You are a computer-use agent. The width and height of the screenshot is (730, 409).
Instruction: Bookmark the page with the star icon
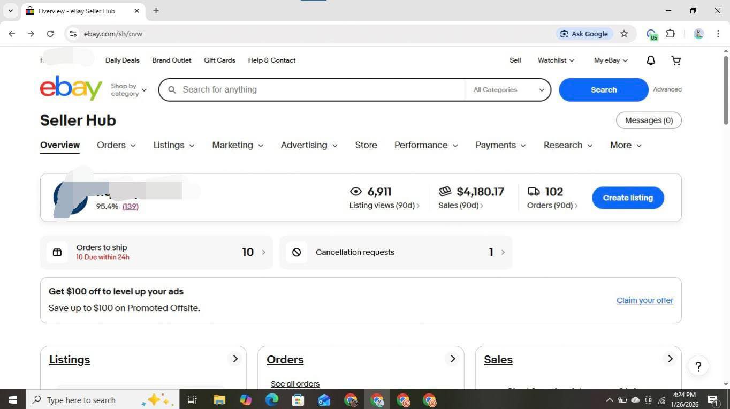(x=624, y=33)
